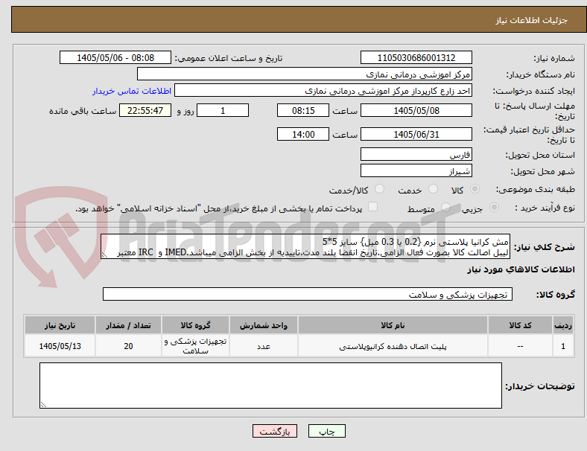Click the گروه کالا table column header
The height and width of the screenshot is (451, 587).
click(195, 325)
